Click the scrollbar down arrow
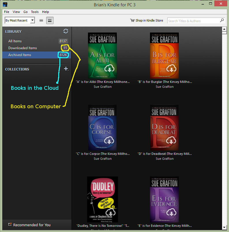The width and height of the screenshot is (229, 232). [224, 227]
